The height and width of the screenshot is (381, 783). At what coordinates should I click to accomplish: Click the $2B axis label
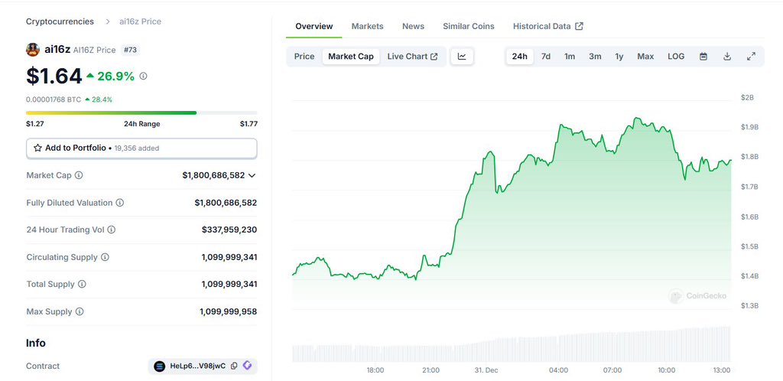point(748,97)
